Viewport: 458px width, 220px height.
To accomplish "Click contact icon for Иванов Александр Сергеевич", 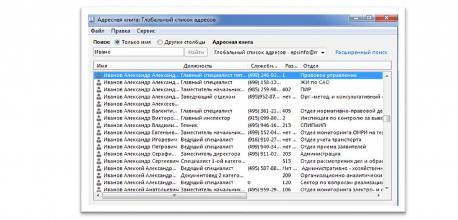I will click(x=99, y=161).
